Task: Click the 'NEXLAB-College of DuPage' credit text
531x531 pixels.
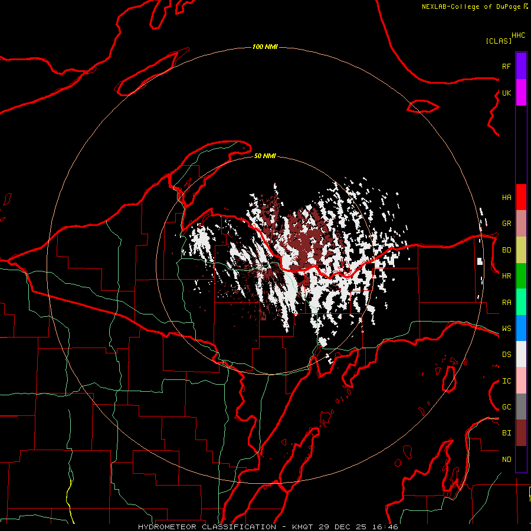Action: pyautogui.click(x=471, y=6)
